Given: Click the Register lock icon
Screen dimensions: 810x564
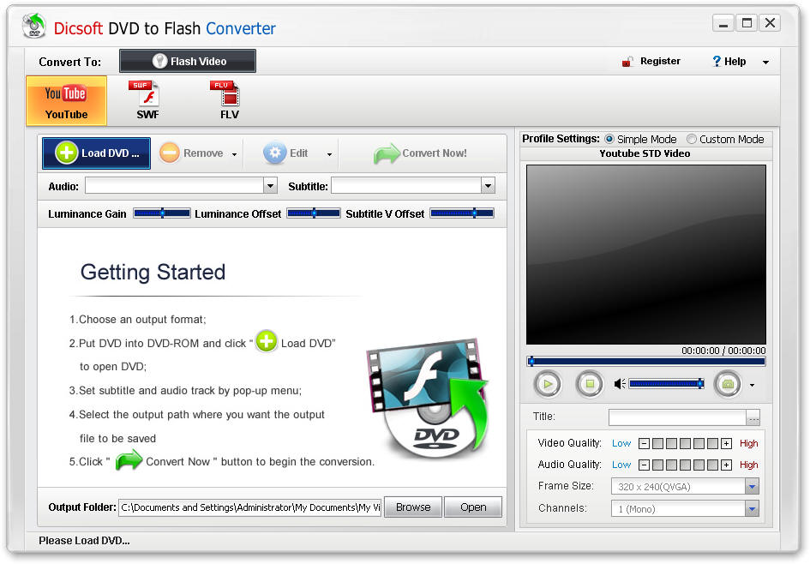Looking at the screenshot, I should coord(627,62).
